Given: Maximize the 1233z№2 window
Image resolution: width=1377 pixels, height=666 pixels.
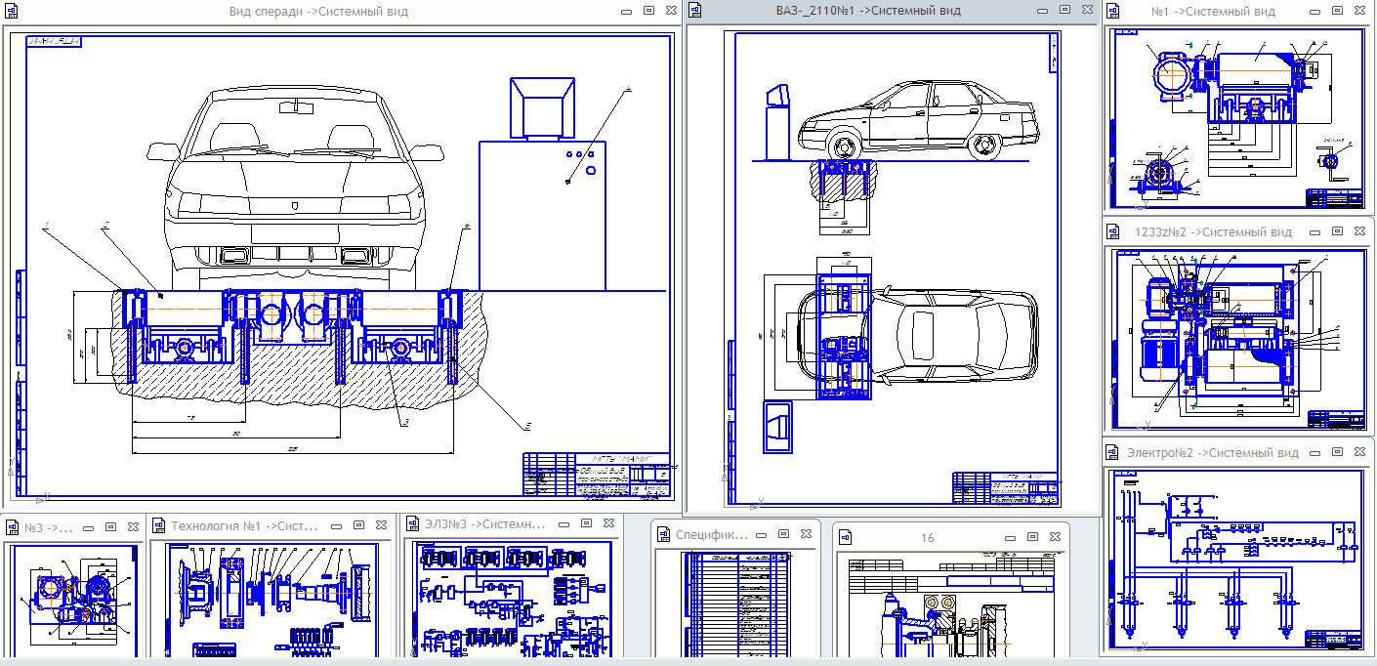Looking at the screenshot, I should 1337,231.
